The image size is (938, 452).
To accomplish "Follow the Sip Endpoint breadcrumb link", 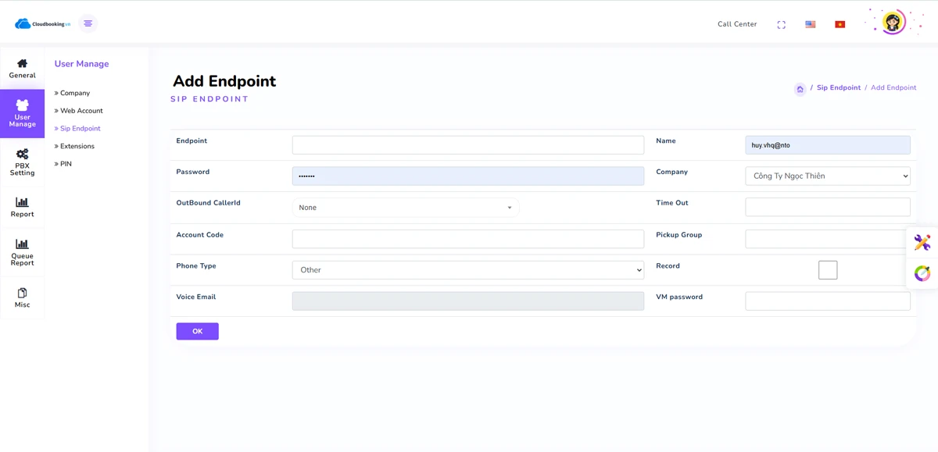I will coord(838,88).
